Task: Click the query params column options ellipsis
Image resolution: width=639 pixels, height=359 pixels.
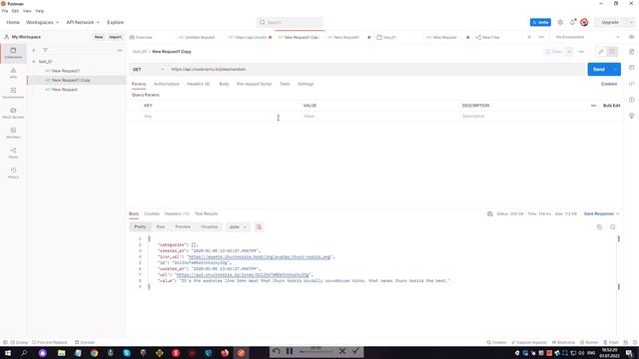Action: [593, 106]
